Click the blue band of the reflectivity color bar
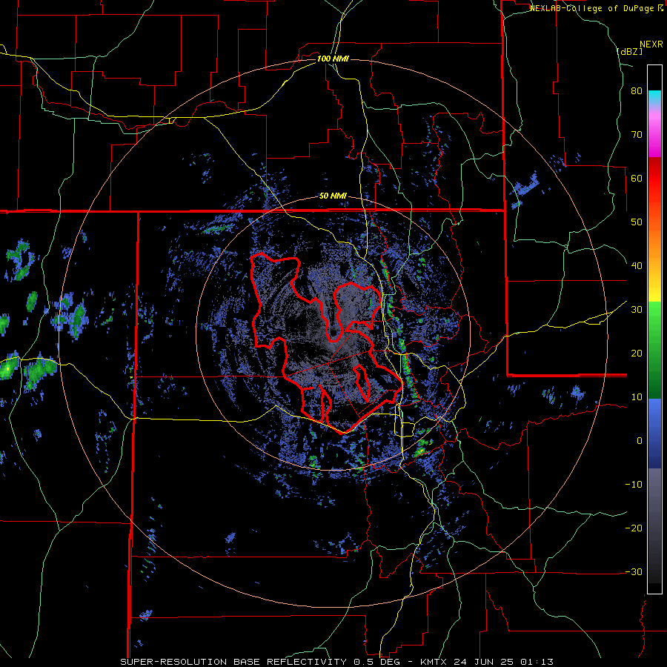 [x=654, y=434]
